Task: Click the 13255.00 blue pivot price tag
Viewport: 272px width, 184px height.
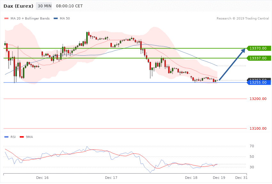Action: 259,82
